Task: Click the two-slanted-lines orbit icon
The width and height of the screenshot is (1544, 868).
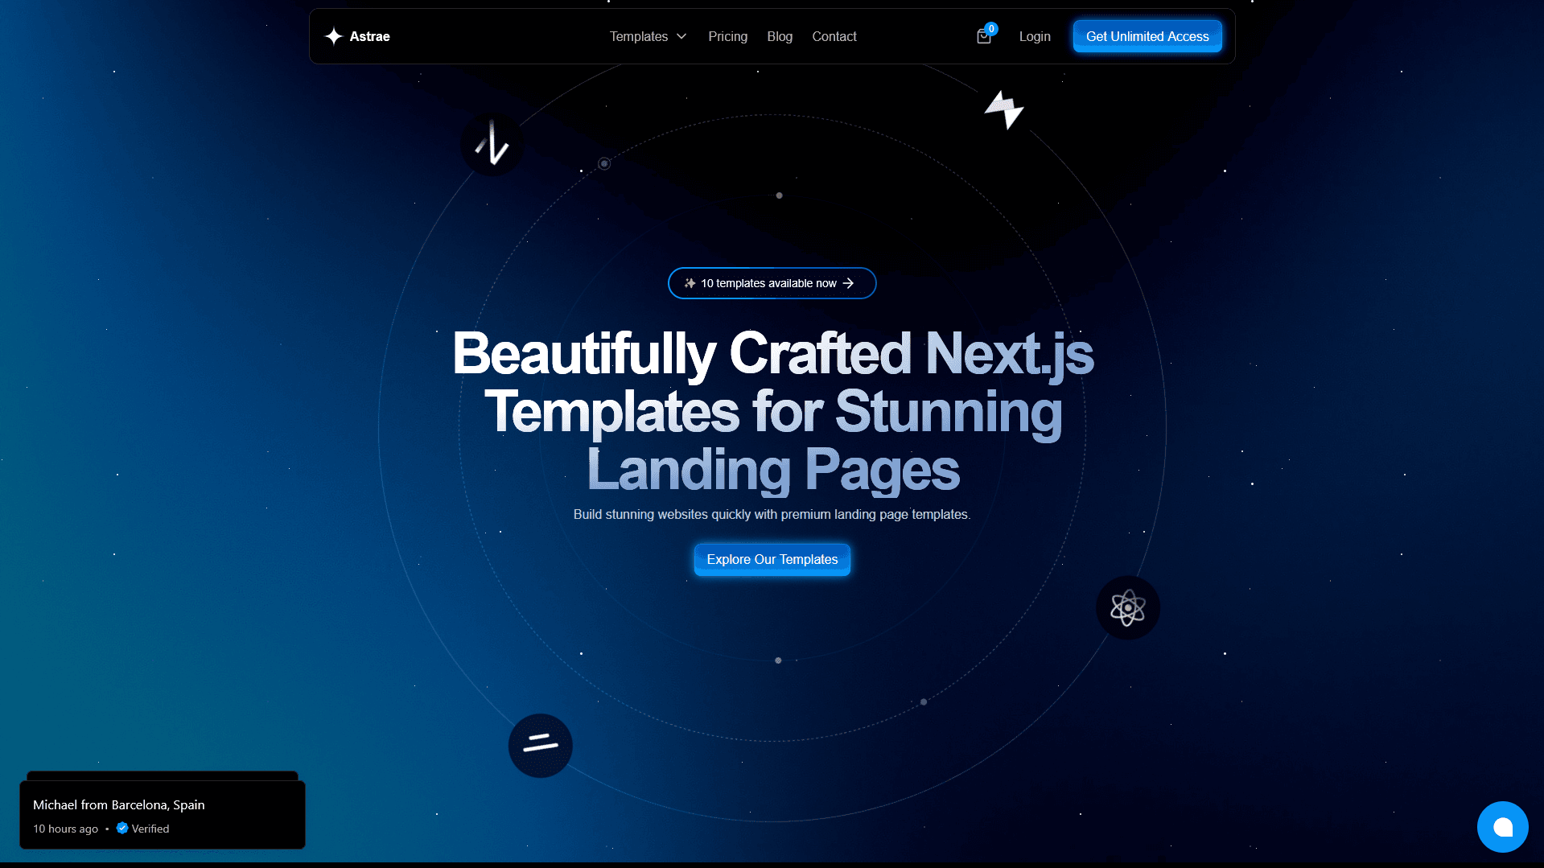Action: (x=540, y=745)
